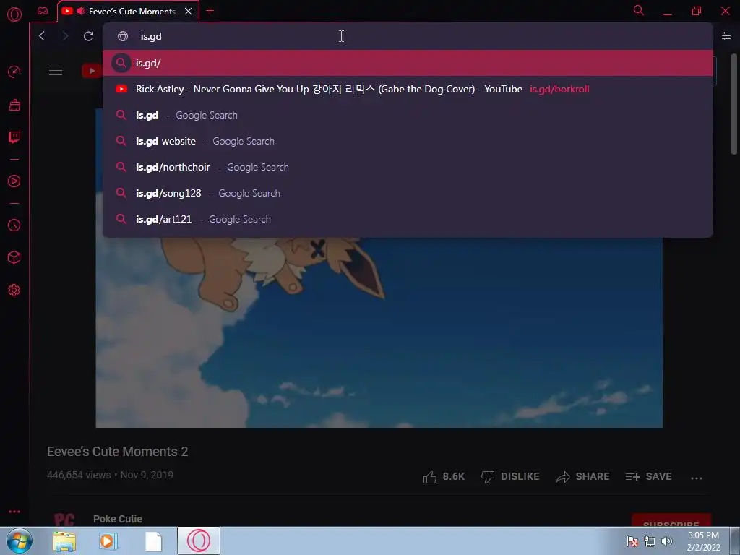The height and width of the screenshot is (555, 740).
Task: Click the DISLIKE button
Action: [x=510, y=477]
